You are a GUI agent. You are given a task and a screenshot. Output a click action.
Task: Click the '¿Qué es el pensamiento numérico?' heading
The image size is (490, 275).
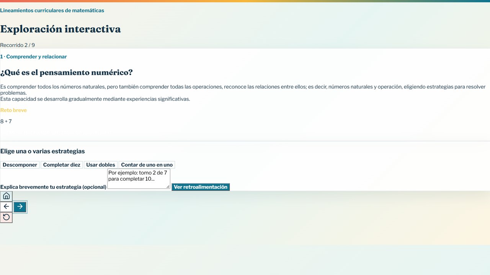point(67,73)
